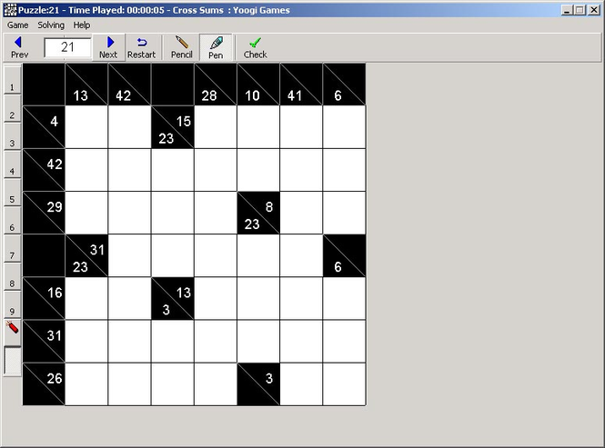Advance to the next puzzle
605x448 pixels.
pos(108,47)
